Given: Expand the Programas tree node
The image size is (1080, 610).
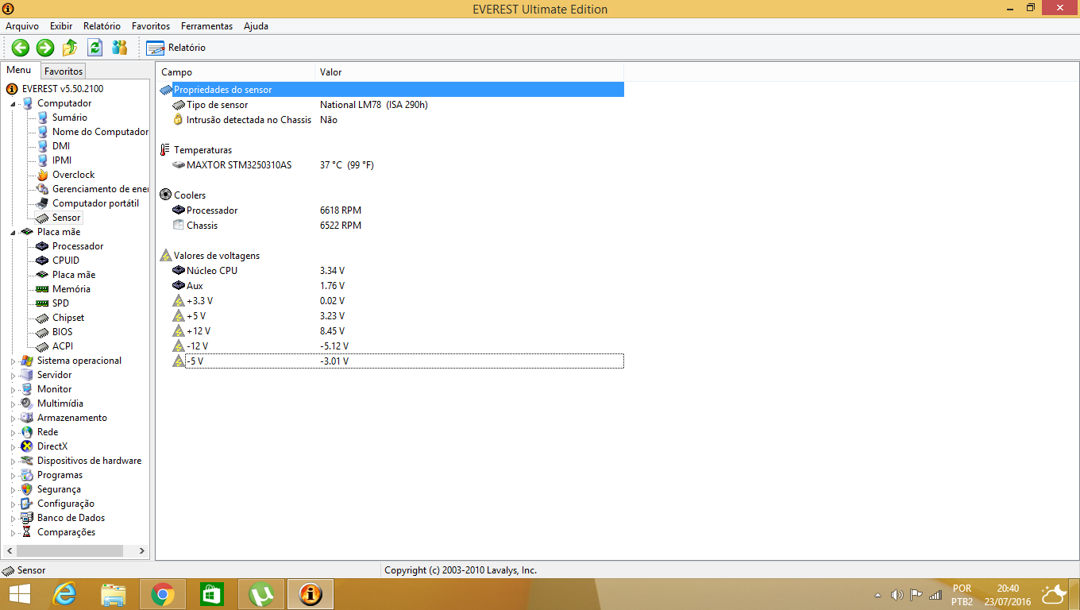Looking at the screenshot, I should 13,475.
